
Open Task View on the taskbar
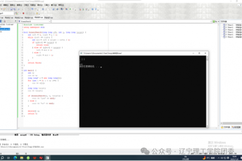pos(8,158)
